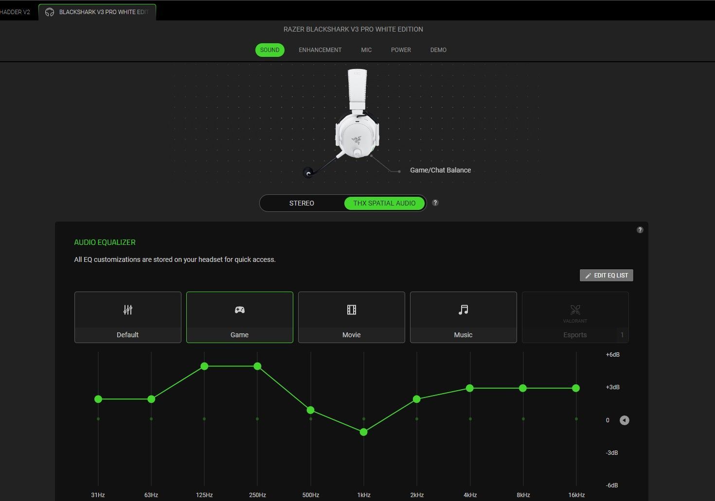715x501 pixels.
Task: Open help icon next to THX Spatial Audio
Action: click(x=435, y=203)
